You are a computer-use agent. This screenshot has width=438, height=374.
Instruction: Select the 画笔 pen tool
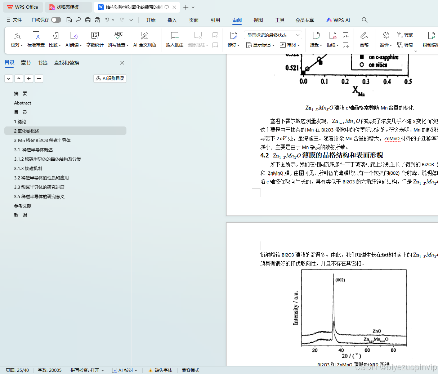pos(364,39)
